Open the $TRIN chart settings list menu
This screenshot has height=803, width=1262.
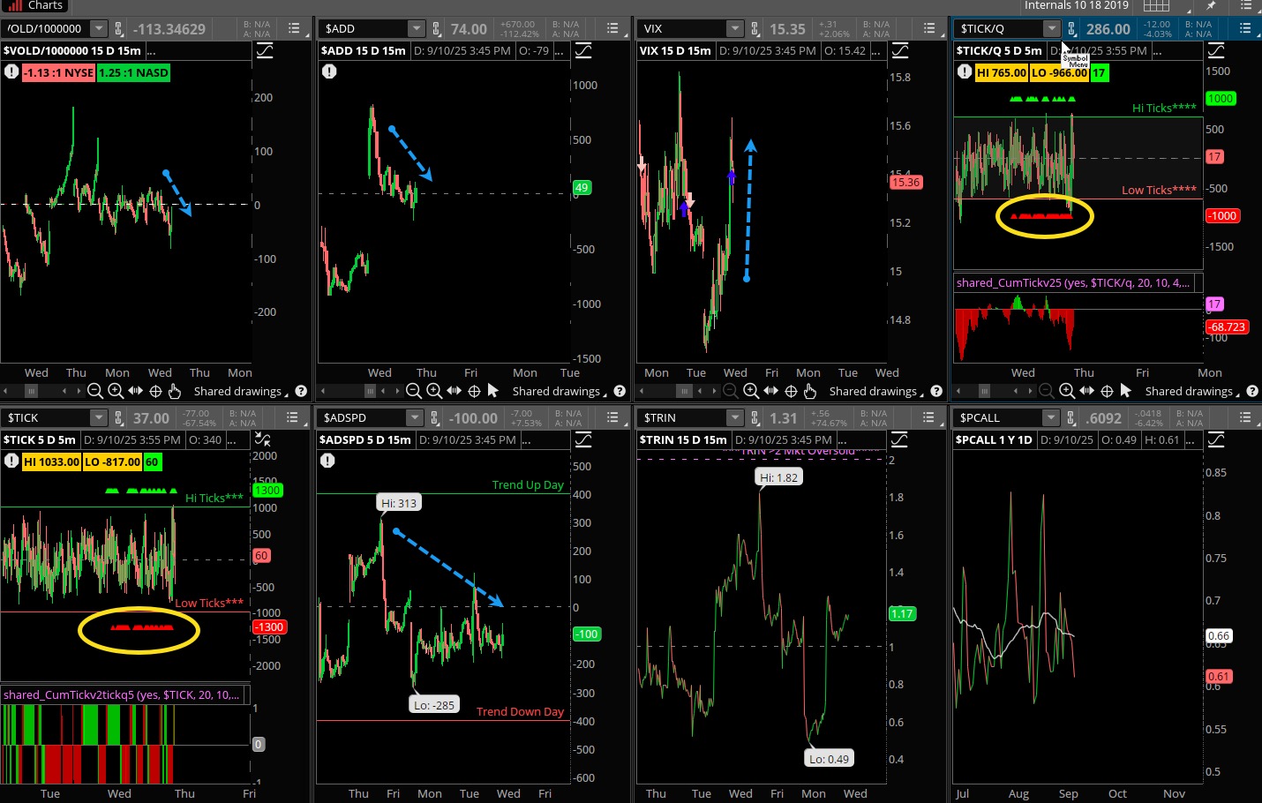(929, 418)
